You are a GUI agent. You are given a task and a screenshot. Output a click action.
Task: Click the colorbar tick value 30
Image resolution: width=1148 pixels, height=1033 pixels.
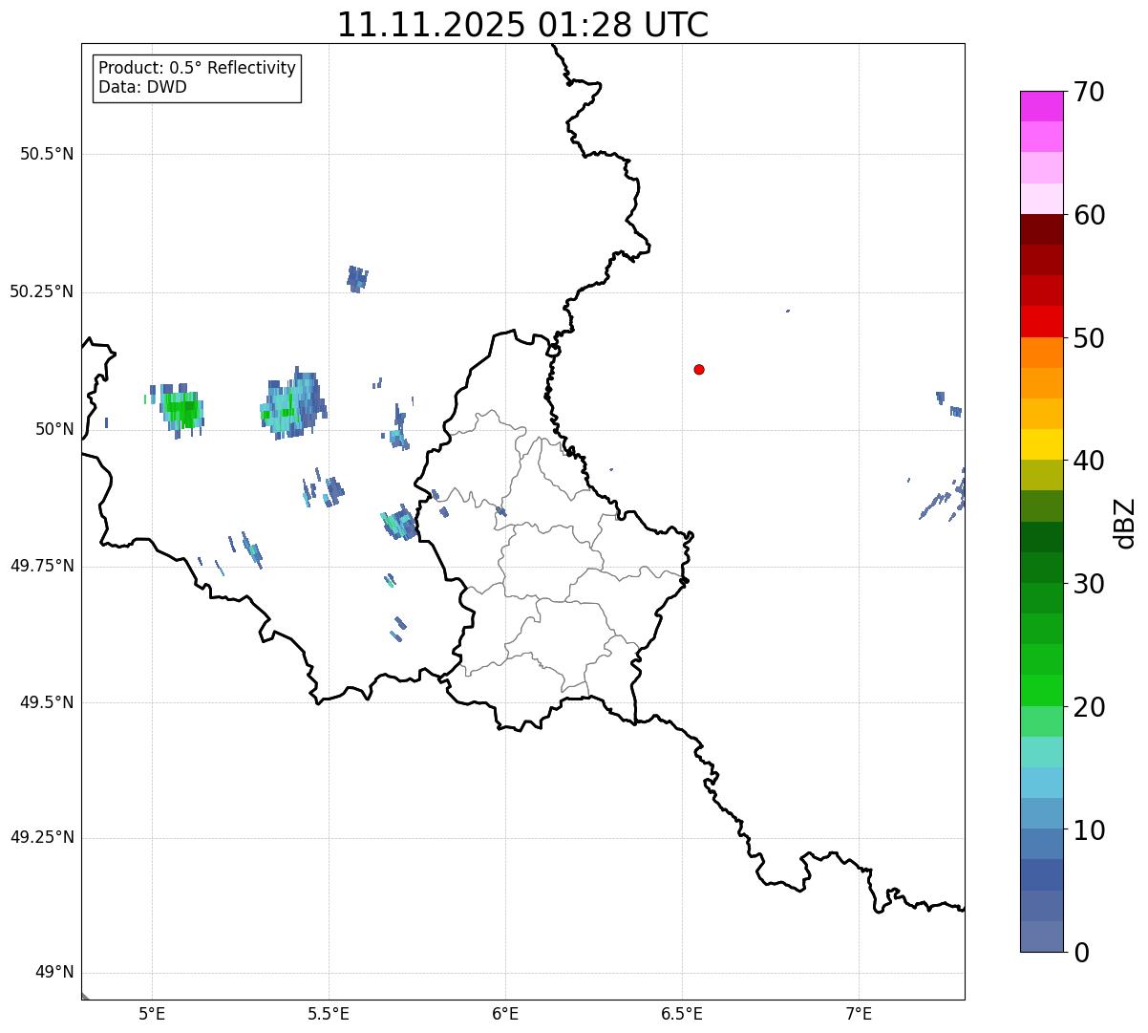click(x=1089, y=584)
